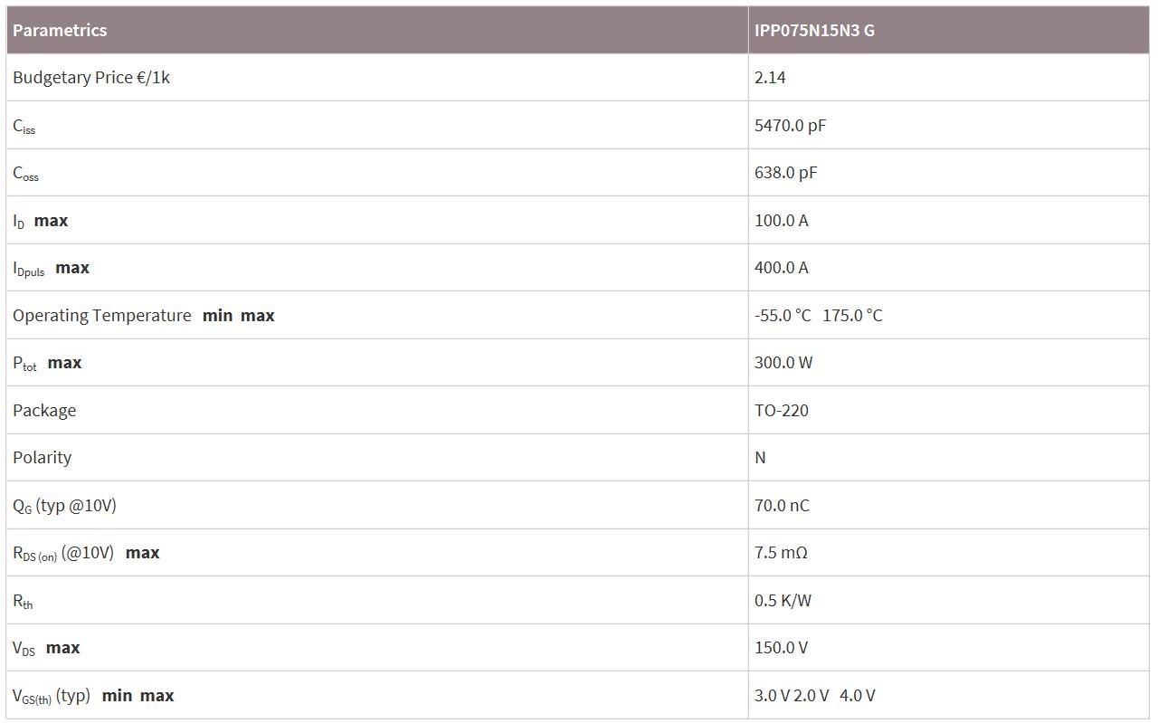Image resolution: width=1158 pixels, height=723 pixels.
Task: Click the 638.0 pF value
Action: pyautogui.click(x=785, y=173)
